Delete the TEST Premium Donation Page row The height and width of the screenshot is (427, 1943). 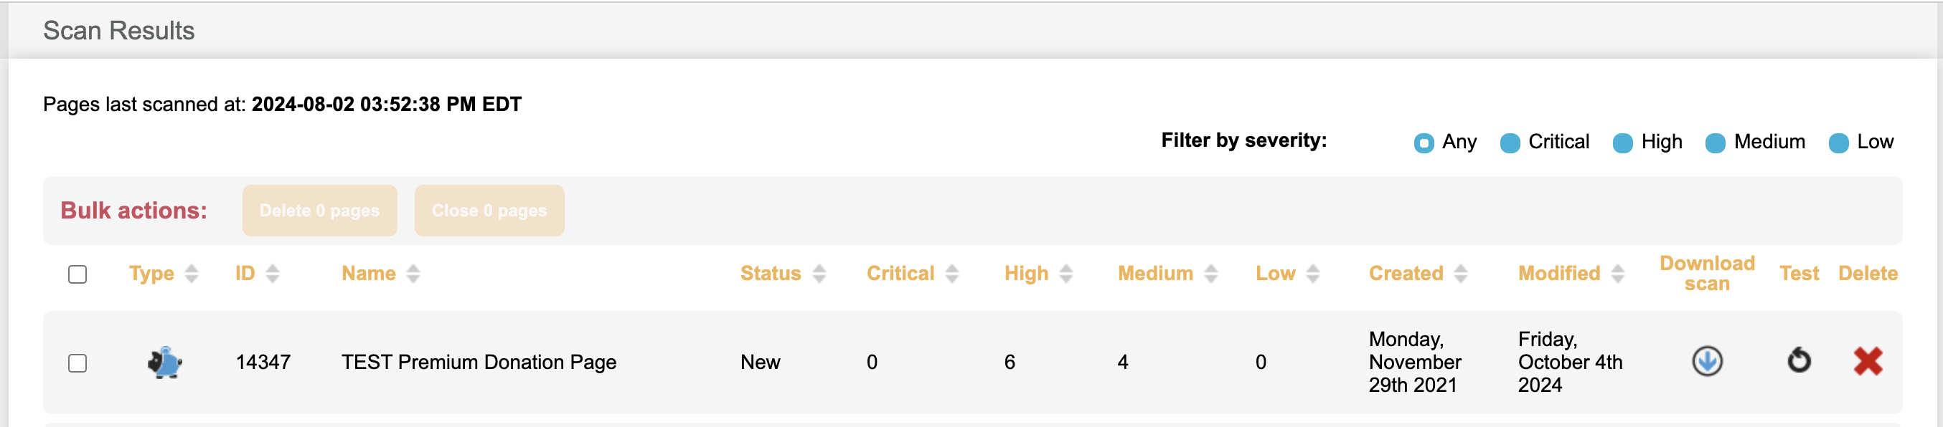(1868, 362)
